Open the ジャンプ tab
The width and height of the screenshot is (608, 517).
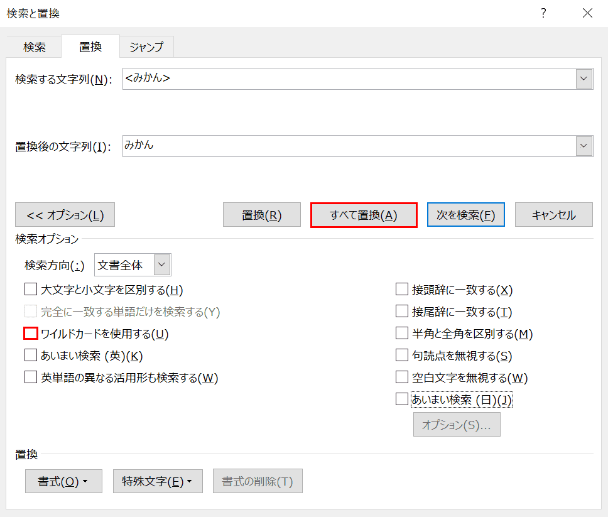[x=146, y=47]
